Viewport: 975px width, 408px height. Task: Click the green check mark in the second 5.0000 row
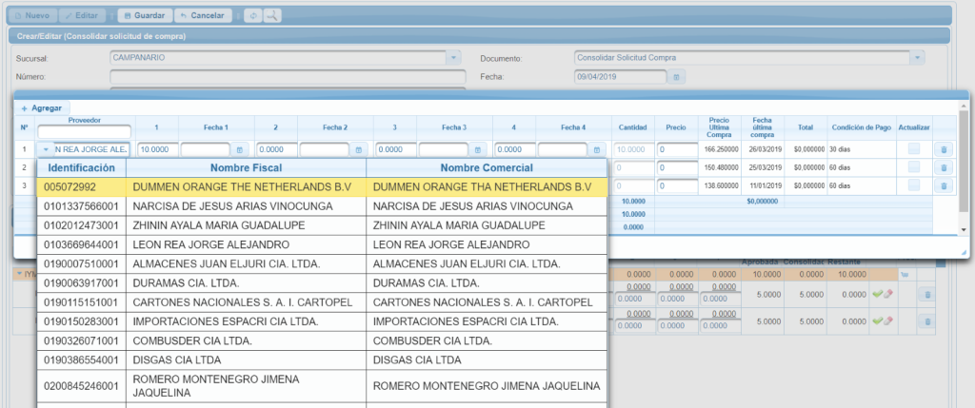click(877, 321)
